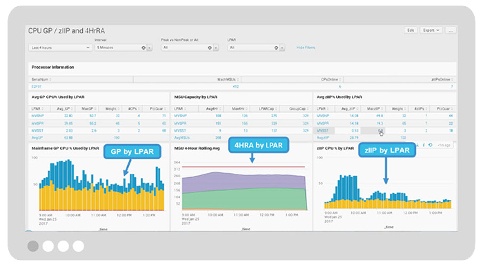Sort by GroupCap column
The height and width of the screenshot is (271, 483).
point(299,109)
